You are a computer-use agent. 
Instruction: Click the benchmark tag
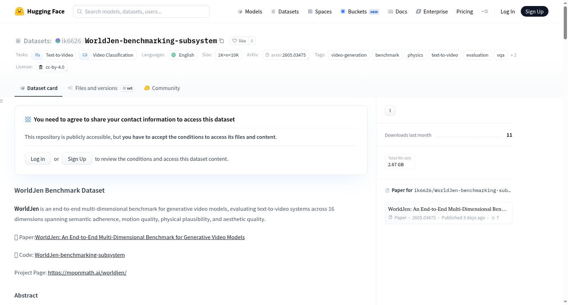tap(387, 55)
